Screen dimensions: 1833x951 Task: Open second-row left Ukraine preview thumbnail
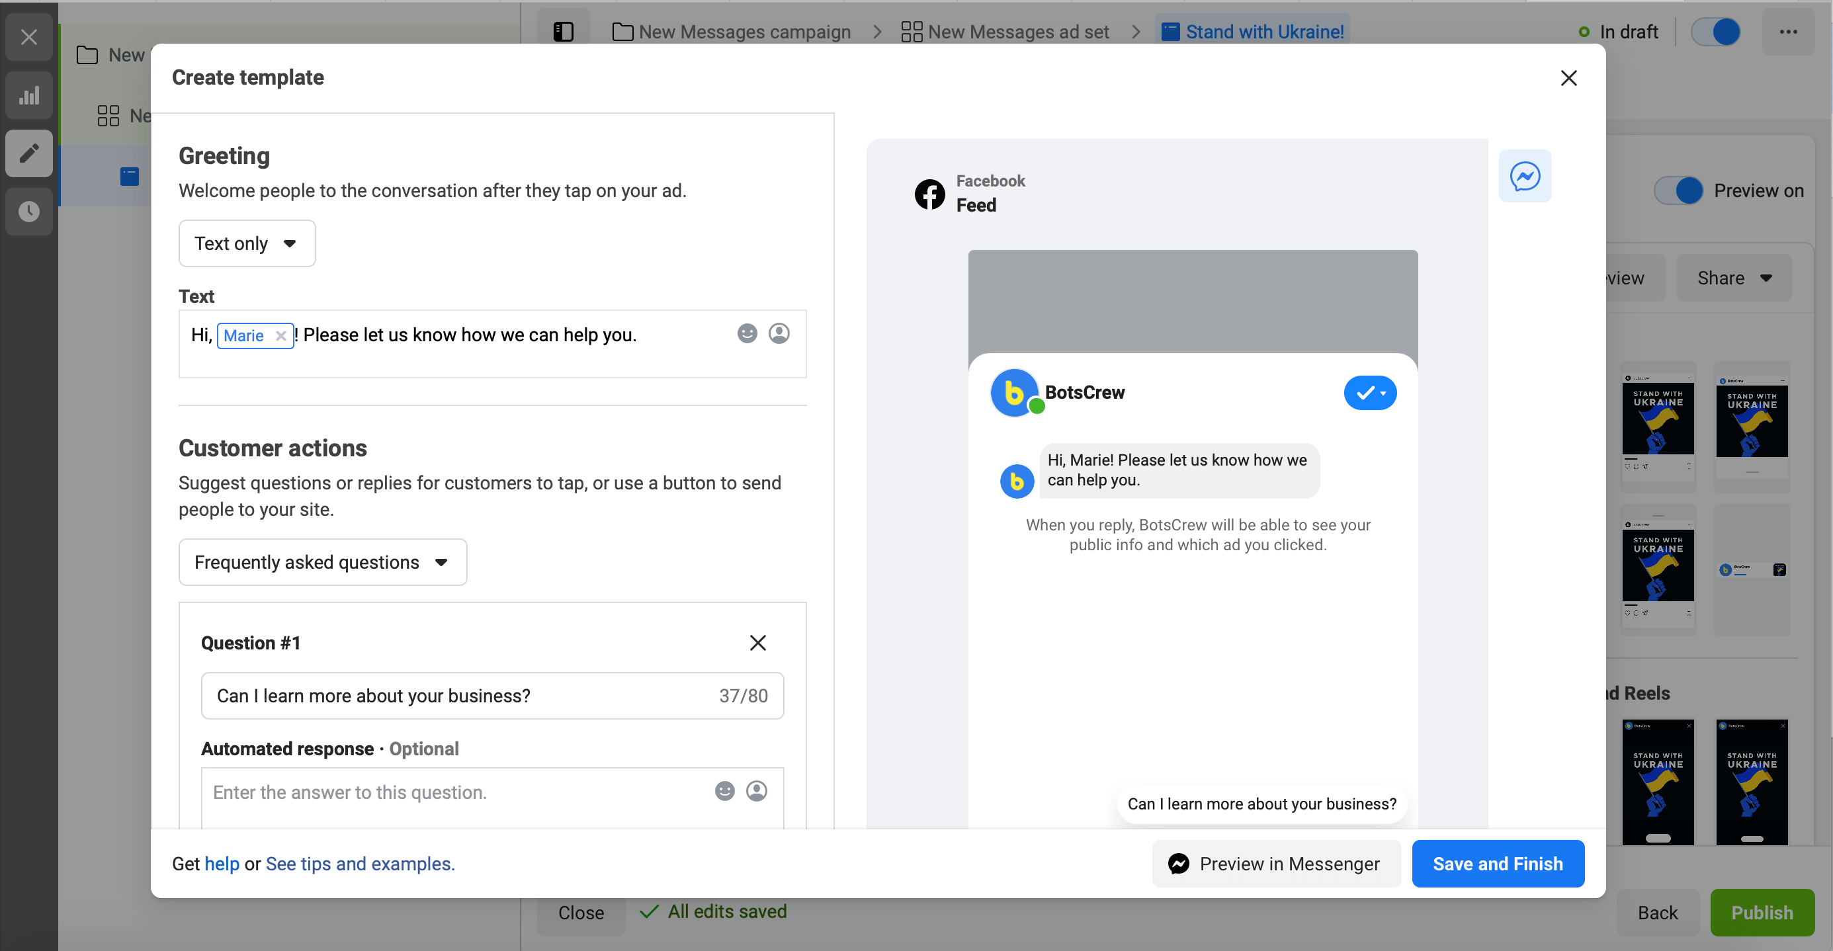click(1657, 569)
